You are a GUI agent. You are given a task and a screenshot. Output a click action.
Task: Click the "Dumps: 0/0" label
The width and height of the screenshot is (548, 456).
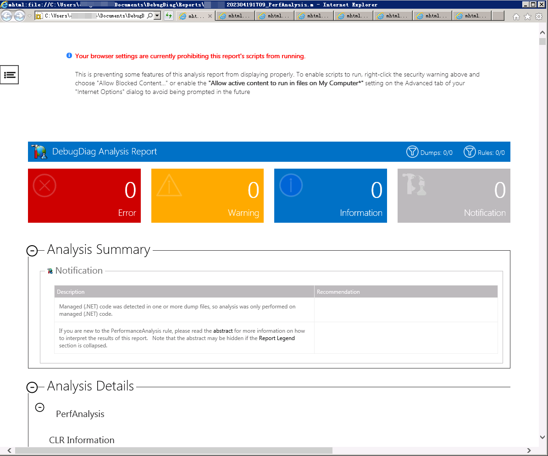436,153
